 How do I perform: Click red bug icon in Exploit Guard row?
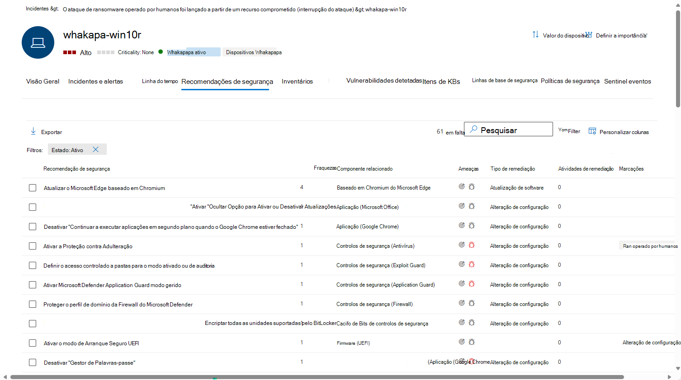tap(472, 264)
